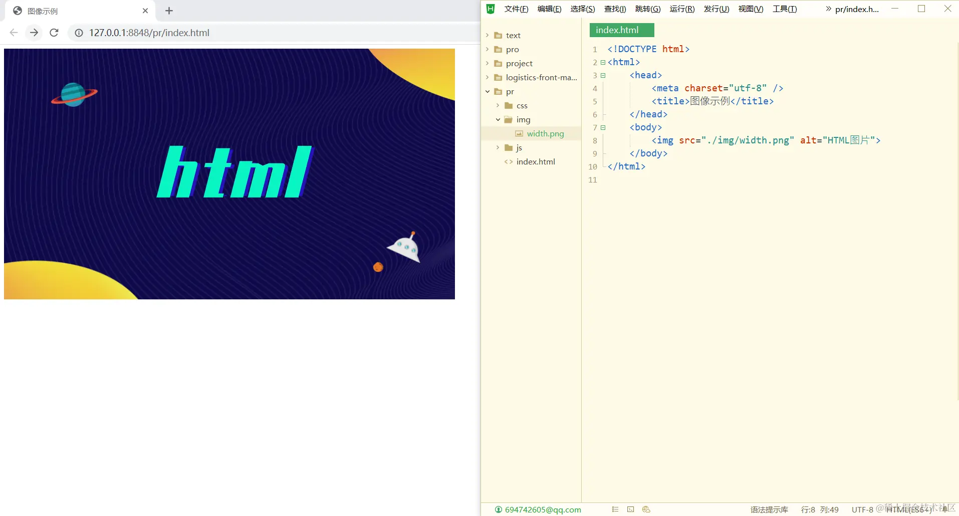Open the document outline icon in status bar

pos(615,509)
